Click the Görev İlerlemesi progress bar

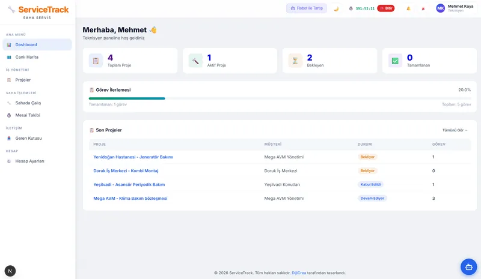tap(280, 98)
